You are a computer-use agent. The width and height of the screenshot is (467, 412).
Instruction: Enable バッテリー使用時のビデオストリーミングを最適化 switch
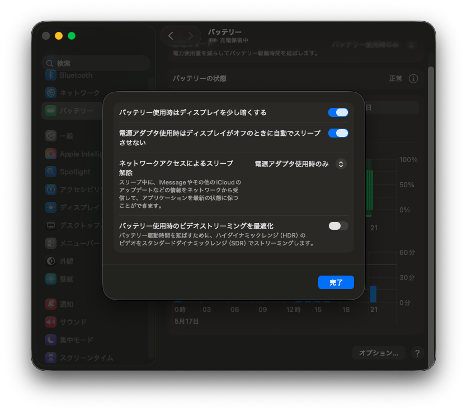(x=338, y=226)
